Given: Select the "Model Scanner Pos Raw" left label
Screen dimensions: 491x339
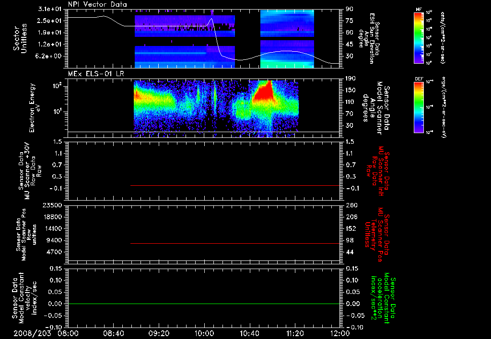Looking at the screenshot, I should tap(26, 235).
